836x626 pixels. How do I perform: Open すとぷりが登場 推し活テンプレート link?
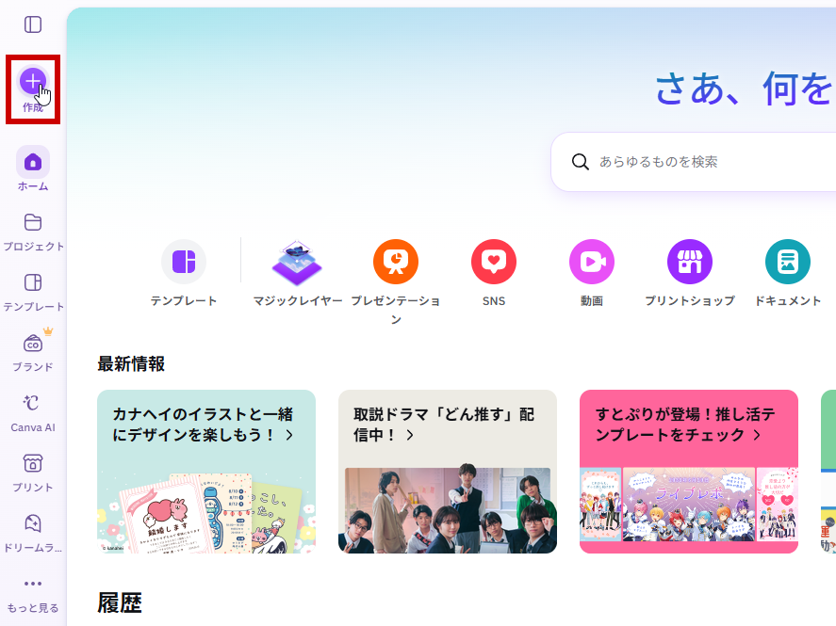pyautogui.click(x=685, y=425)
